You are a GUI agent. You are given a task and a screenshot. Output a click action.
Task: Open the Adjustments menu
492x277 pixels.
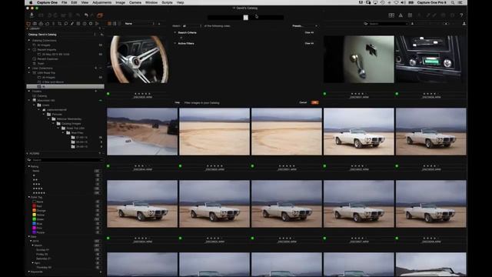pyautogui.click(x=102, y=2)
